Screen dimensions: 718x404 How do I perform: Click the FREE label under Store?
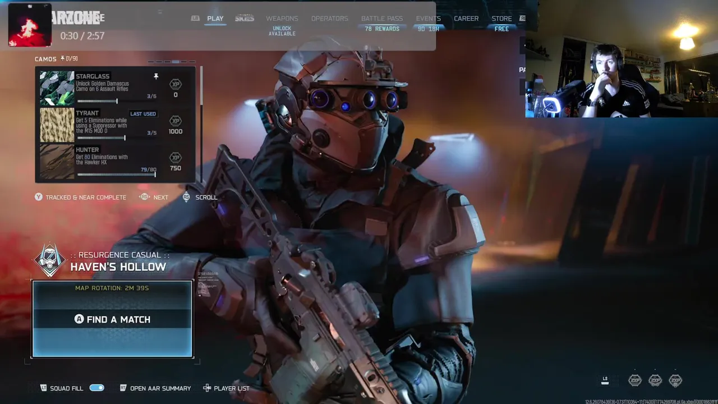pyautogui.click(x=501, y=29)
